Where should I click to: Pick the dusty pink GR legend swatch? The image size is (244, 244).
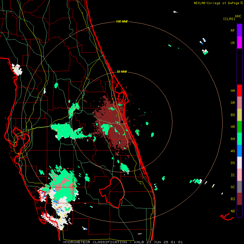click(x=239, y=103)
